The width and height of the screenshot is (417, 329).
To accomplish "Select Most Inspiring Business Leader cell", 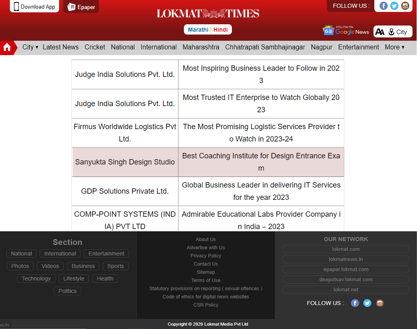I will pos(261,74).
